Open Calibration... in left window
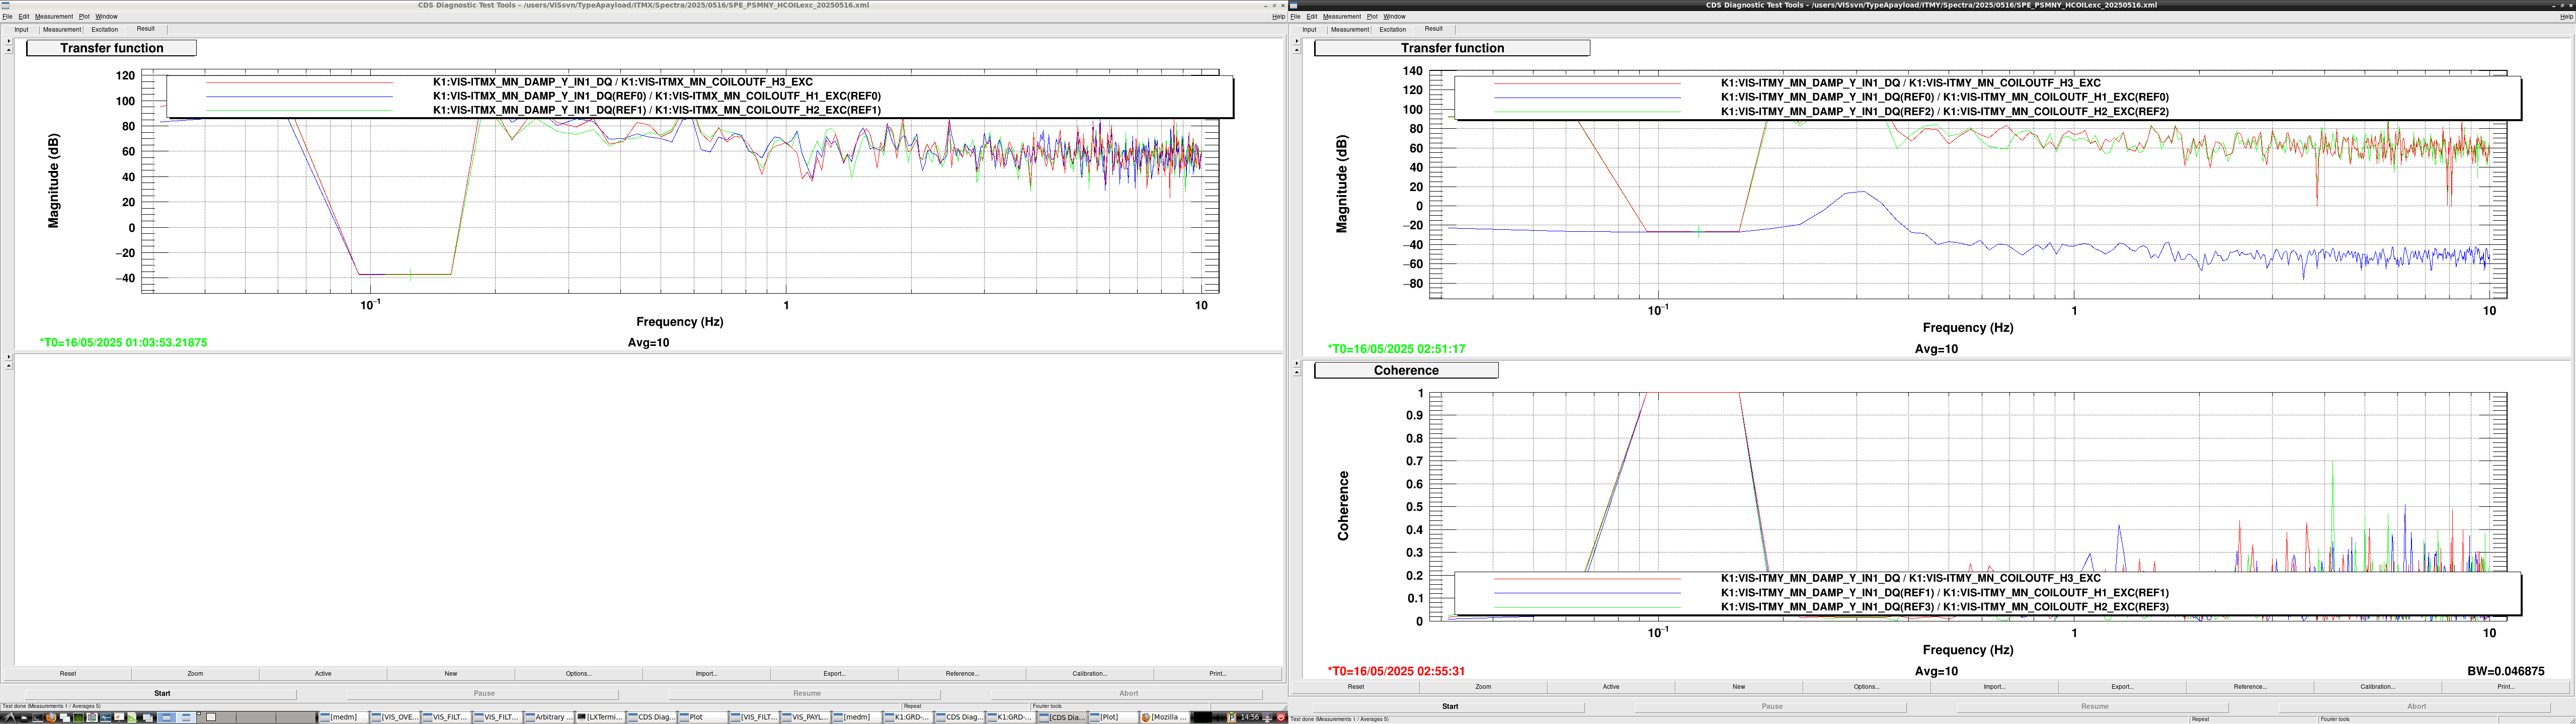This screenshot has width=2576, height=724. (x=1090, y=674)
